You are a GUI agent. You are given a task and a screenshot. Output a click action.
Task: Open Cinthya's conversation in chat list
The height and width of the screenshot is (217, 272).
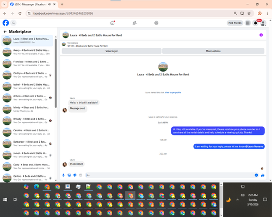27,75
